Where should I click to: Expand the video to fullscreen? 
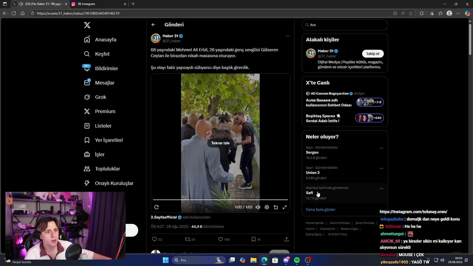[x=285, y=207]
